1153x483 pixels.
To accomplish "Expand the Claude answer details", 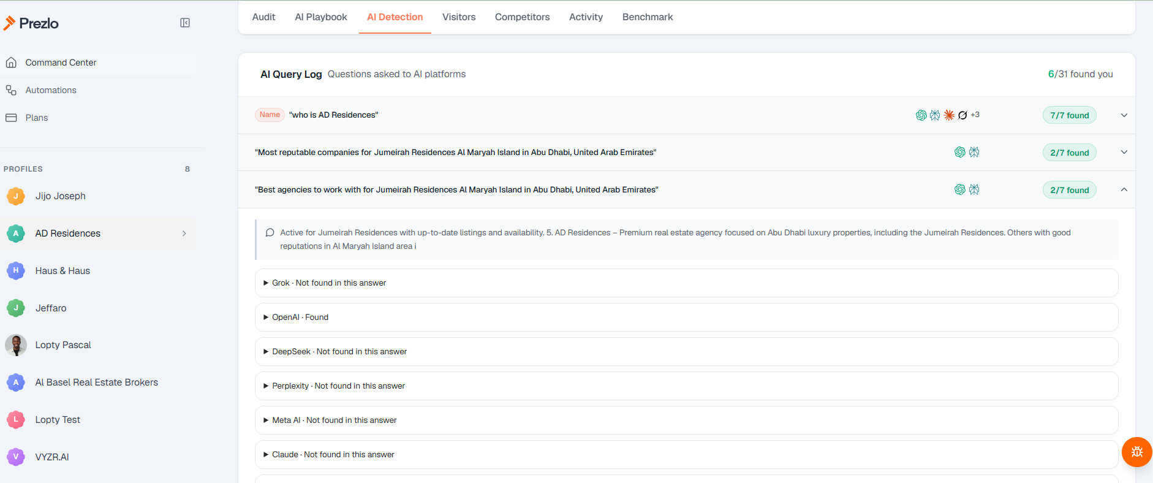I will (x=686, y=455).
